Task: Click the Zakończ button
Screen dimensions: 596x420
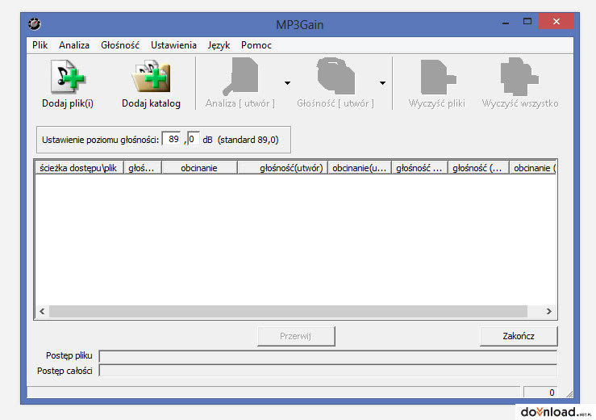Action: (519, 336)
